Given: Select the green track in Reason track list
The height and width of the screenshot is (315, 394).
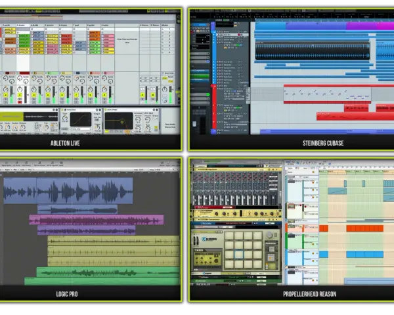Looking at the screenshot, I should point(302,241).
